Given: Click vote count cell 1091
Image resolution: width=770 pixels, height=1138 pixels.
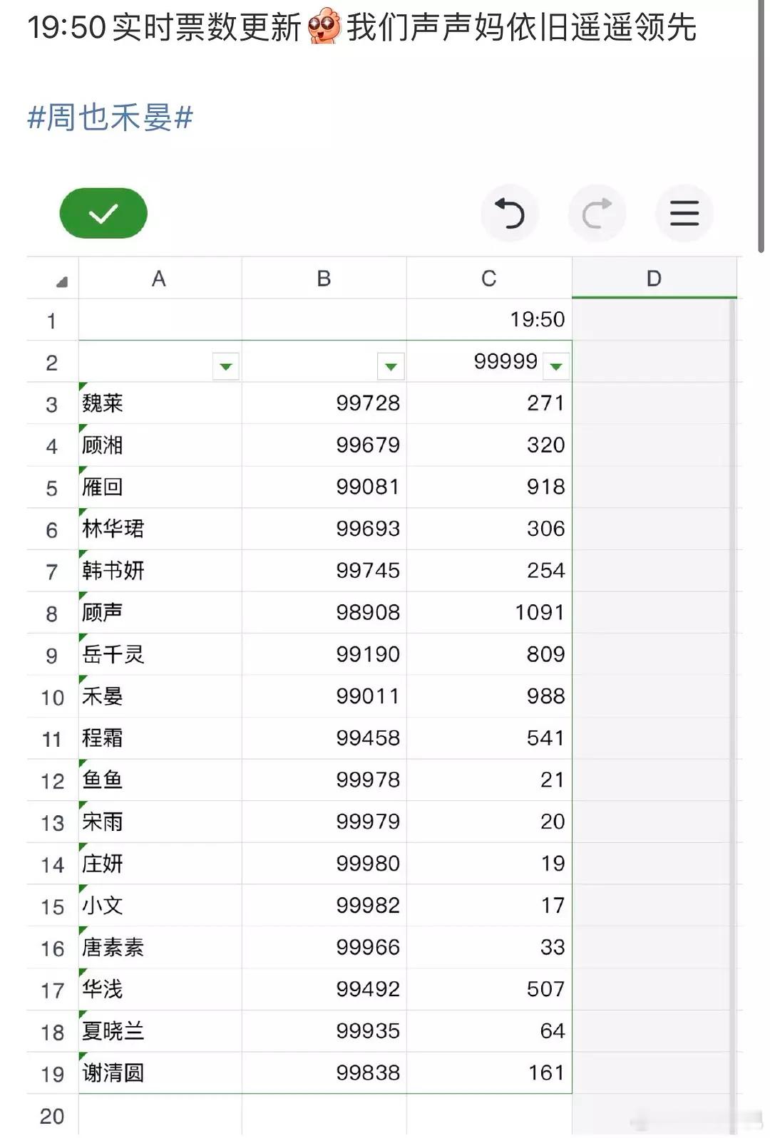Looking at the screenshot, I should pos(489,613).
